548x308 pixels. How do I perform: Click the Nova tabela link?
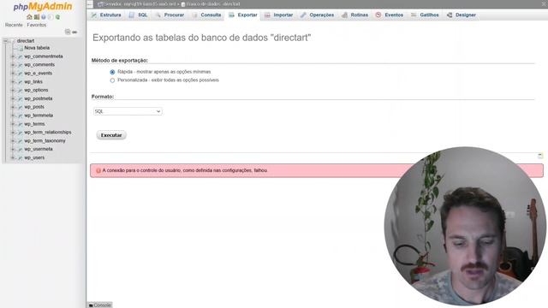(x=37, y=48)
